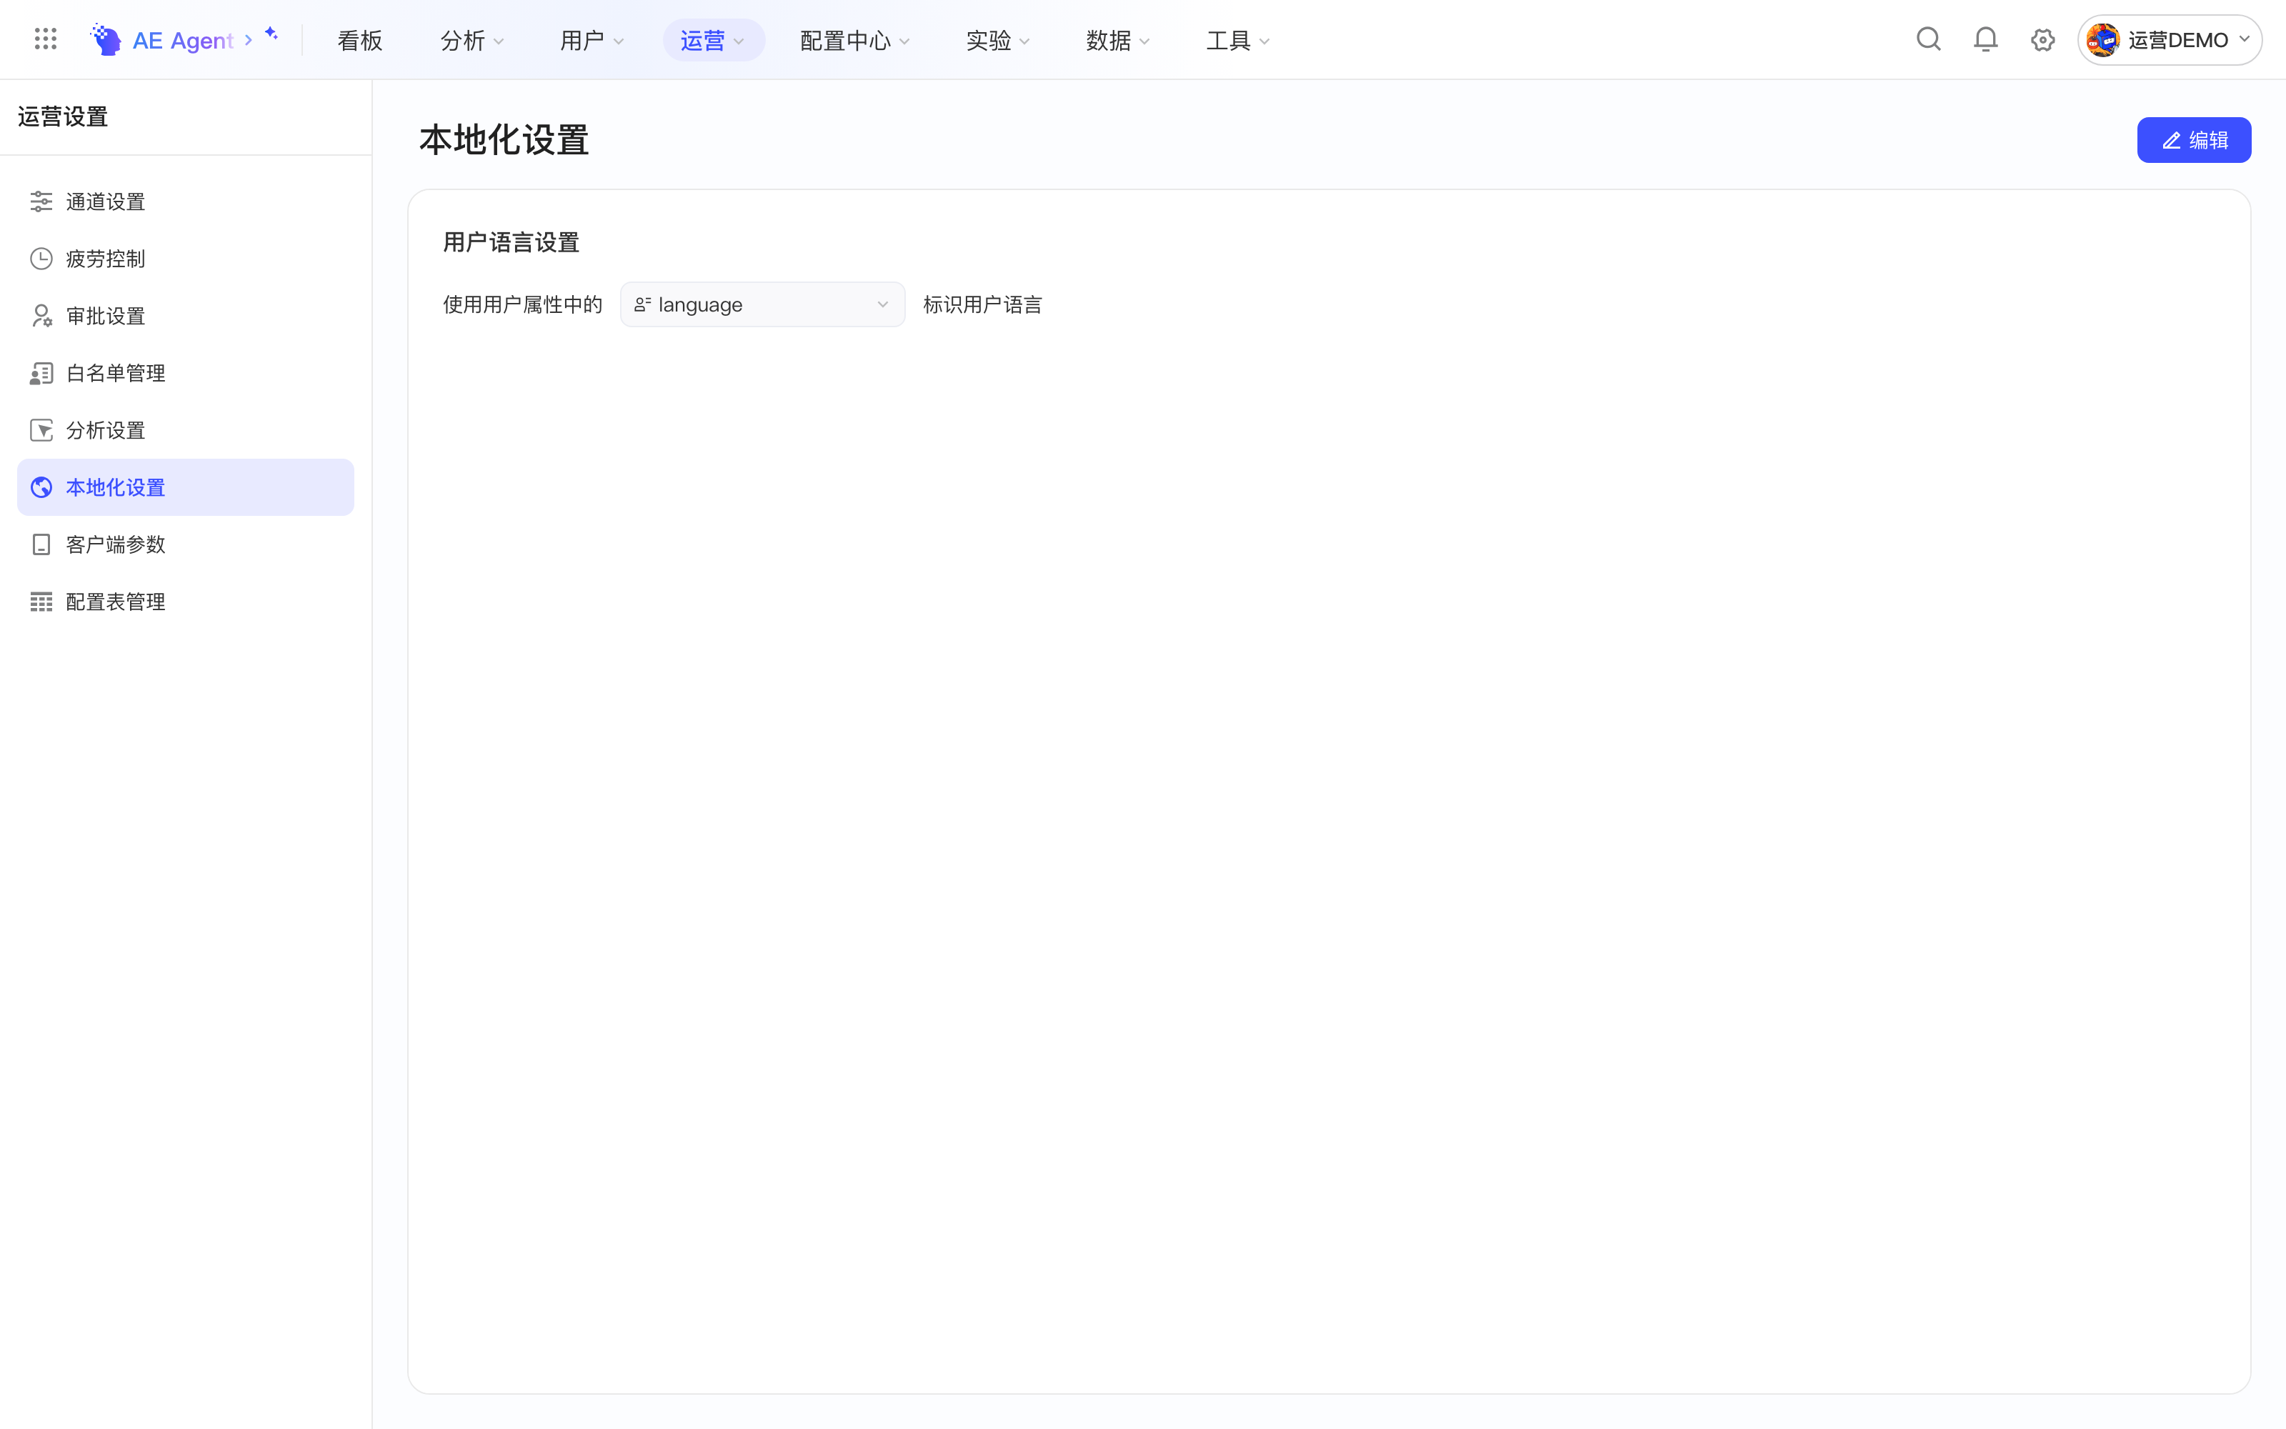Select 客户端参数 sidebar entry
This screenshot has width=2286, height=1429.
(x=185, y=544)
